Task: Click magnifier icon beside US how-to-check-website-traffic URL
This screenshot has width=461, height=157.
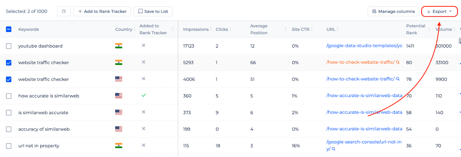Action: (398, 79)
